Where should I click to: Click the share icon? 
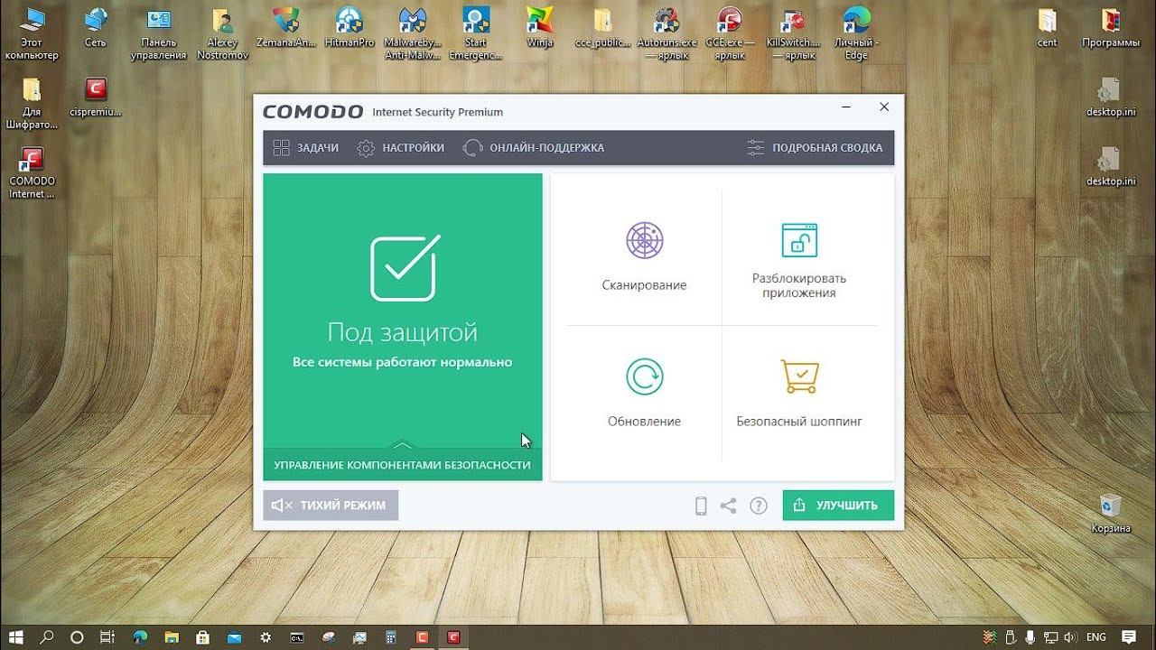728,506
